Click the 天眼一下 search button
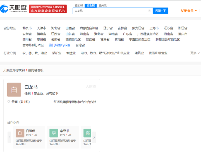201x154 pixels. click(x=161, y=11)
